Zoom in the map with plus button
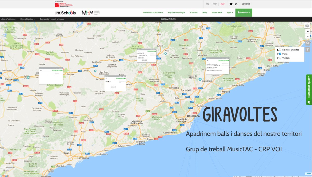This screenshot has width=312, height=177. pos(308,31)
